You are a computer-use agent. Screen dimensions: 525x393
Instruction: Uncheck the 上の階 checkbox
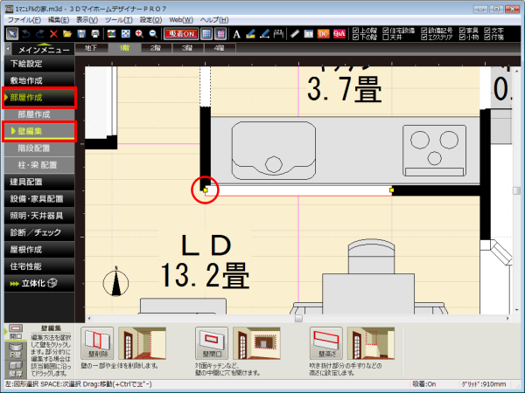point(355,29)
